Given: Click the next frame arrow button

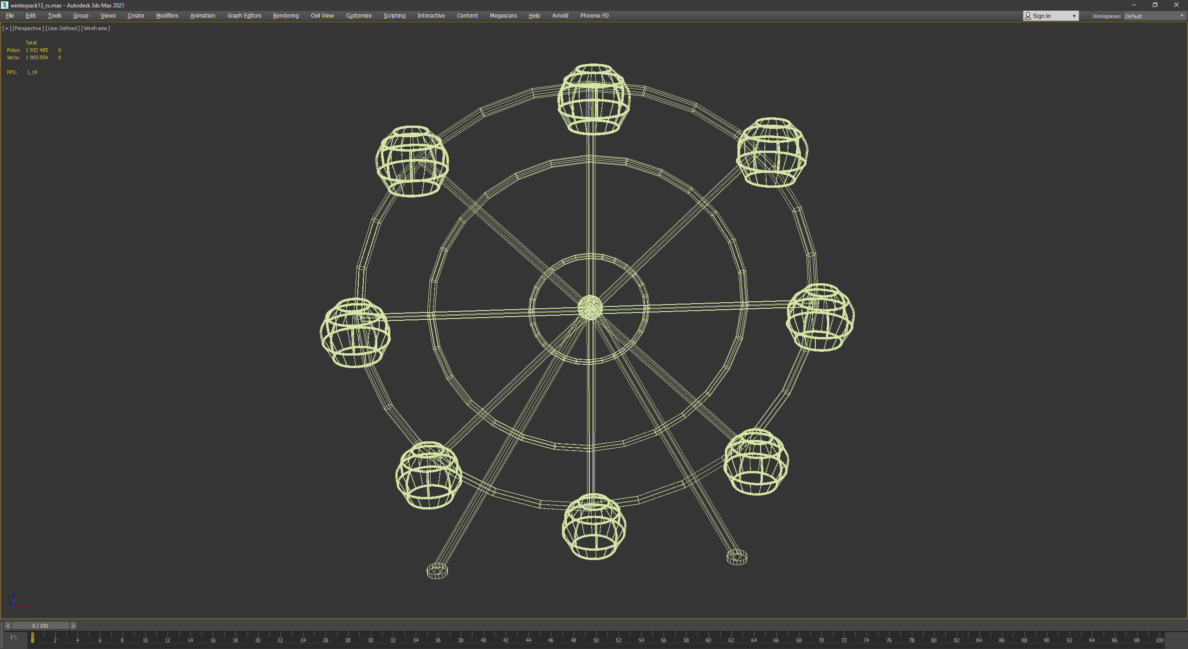Looking at the screenshot, I should (x=73, y=626).
